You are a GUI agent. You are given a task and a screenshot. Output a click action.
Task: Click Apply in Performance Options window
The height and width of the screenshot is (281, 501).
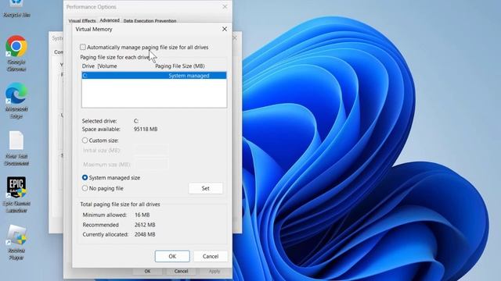214,271
